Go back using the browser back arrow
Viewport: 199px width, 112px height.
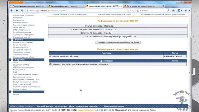pos(12,11)
